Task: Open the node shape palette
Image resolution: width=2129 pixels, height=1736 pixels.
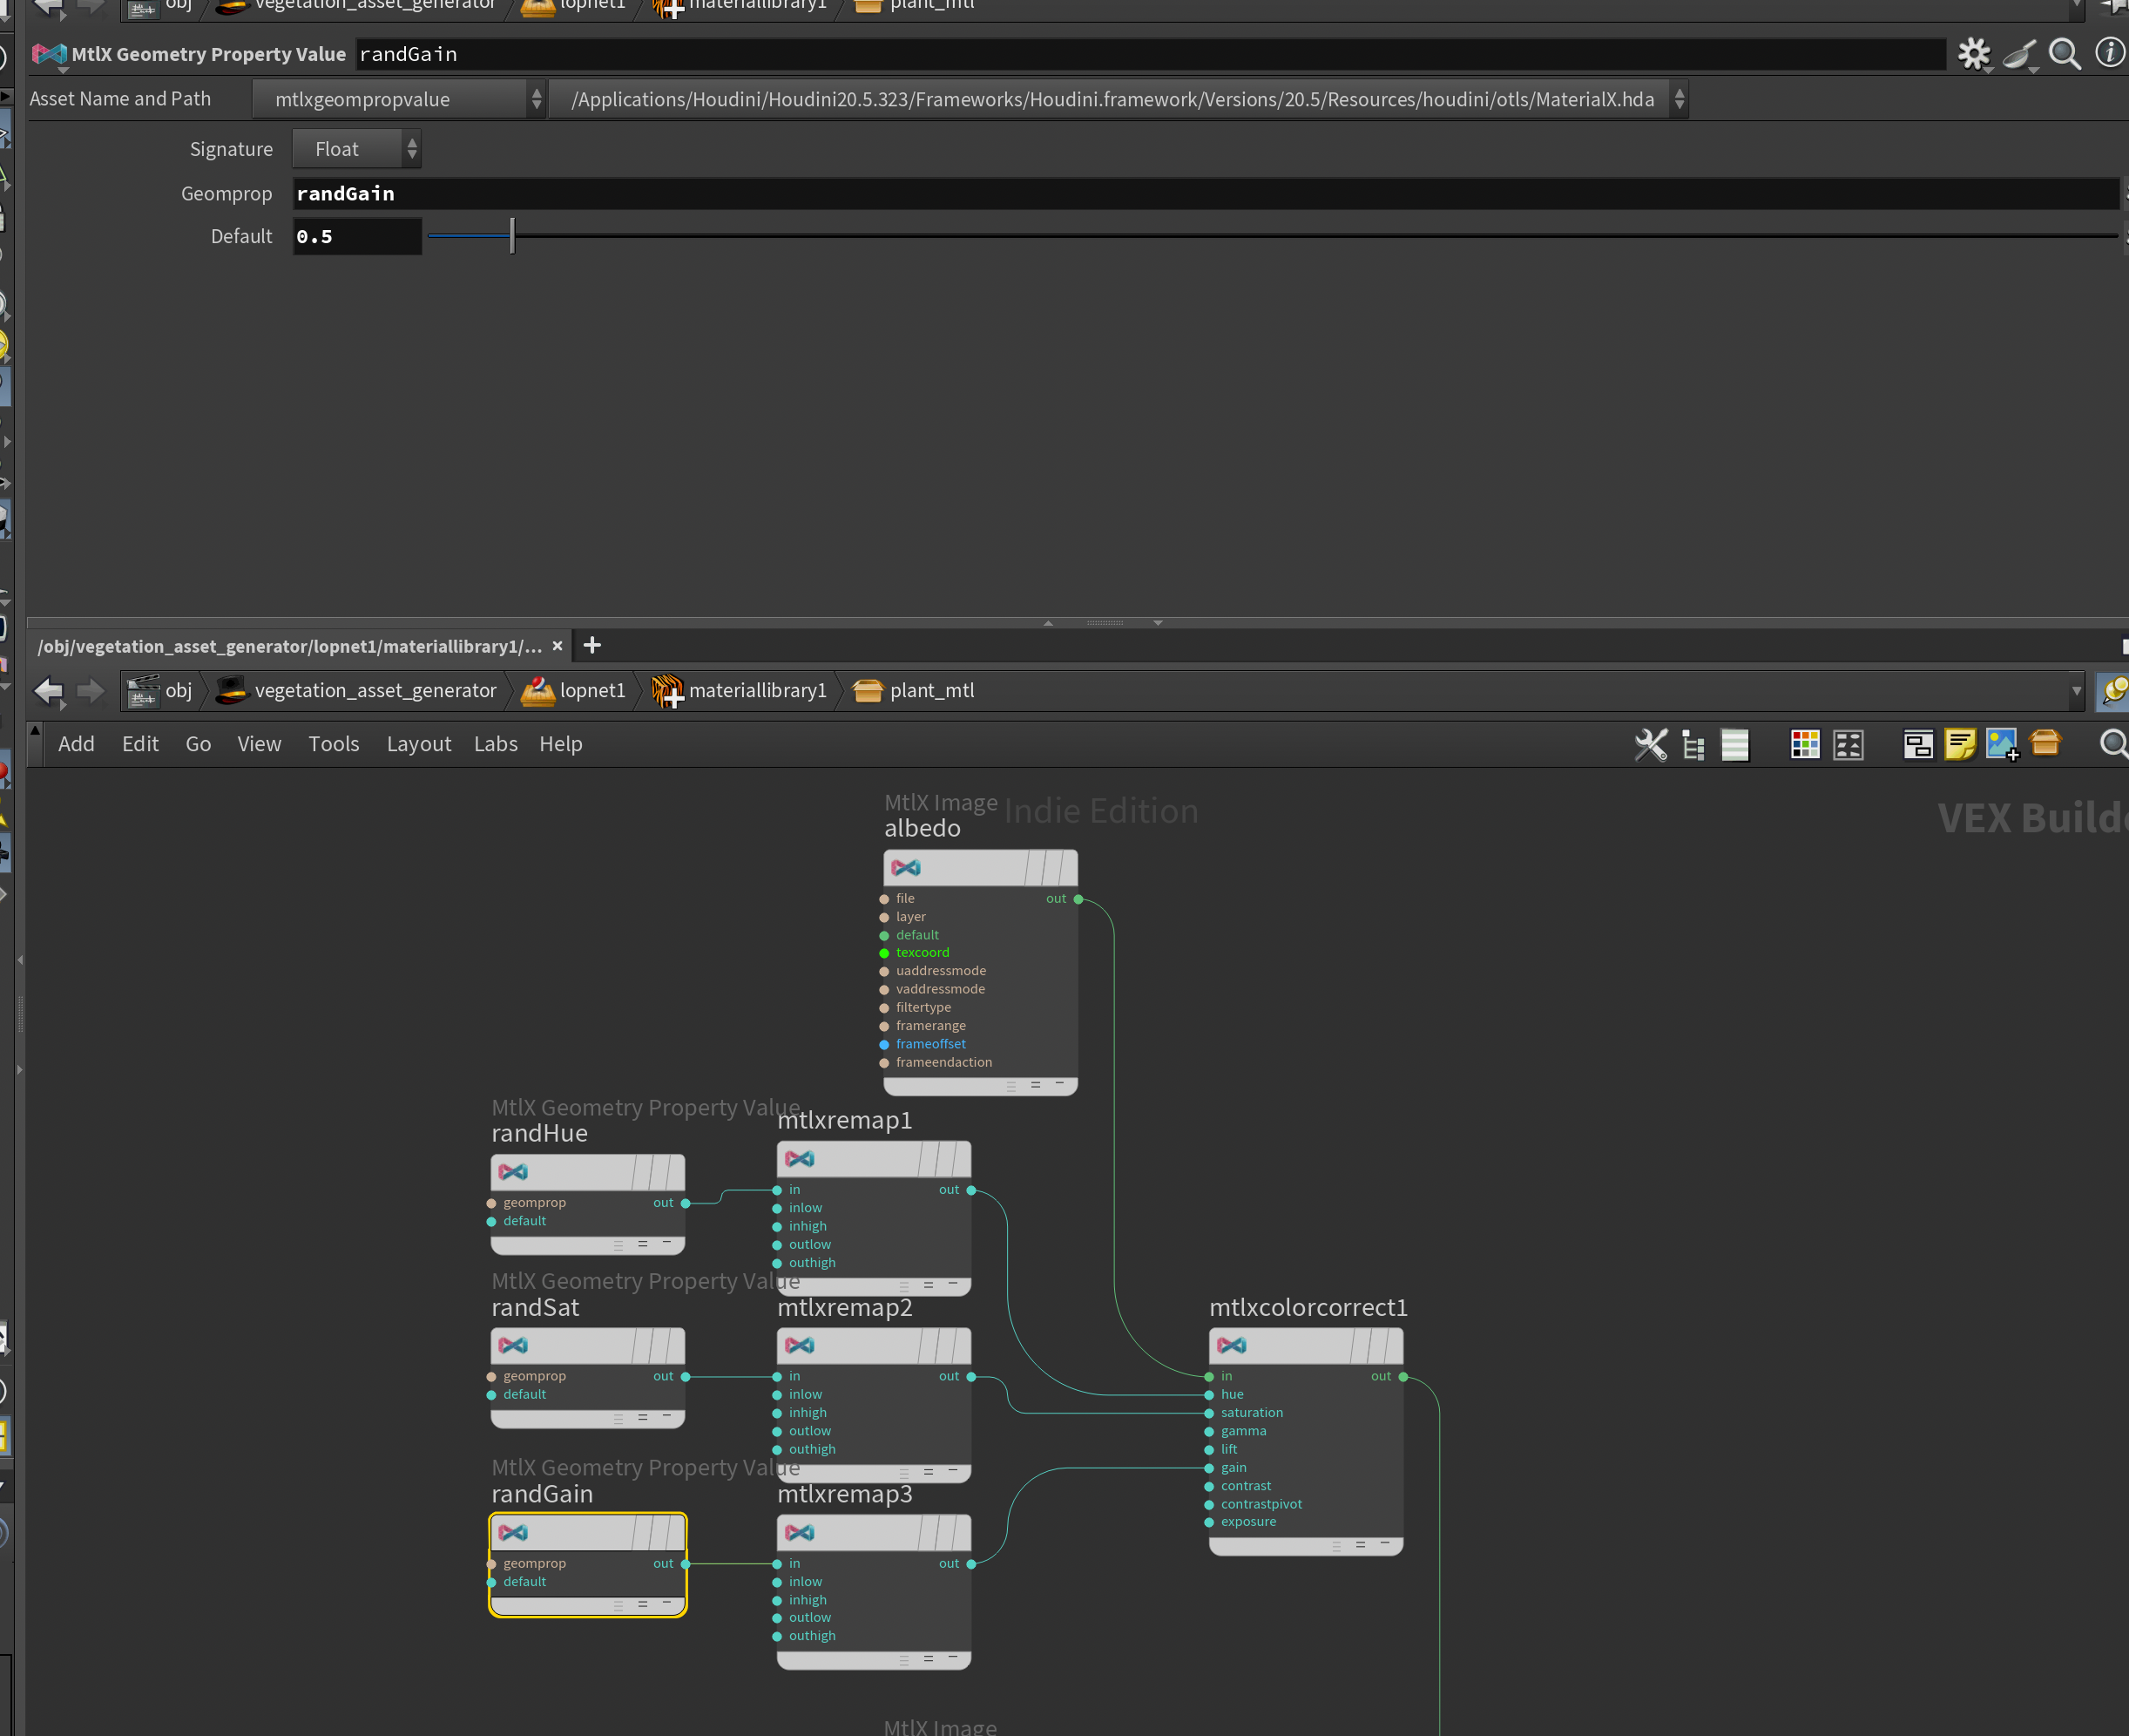Action: pos(1849,744)
